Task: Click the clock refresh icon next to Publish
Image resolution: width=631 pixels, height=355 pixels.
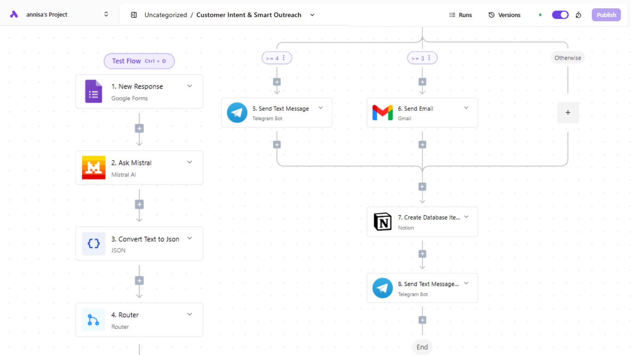Action: 578,15
